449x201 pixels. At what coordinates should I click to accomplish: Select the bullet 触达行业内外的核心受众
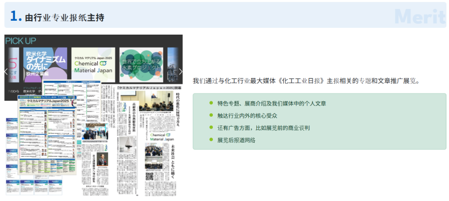(247, 116)
